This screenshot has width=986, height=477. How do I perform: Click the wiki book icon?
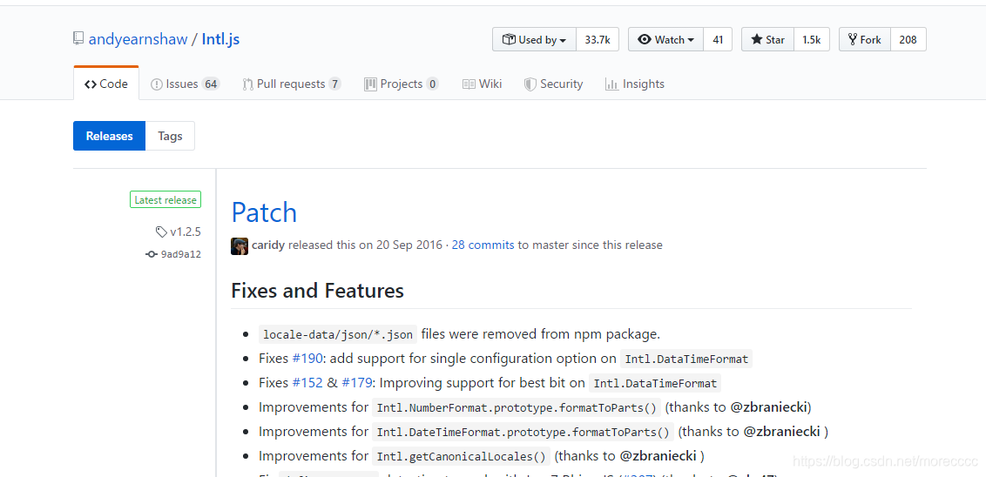click(469, 84)
